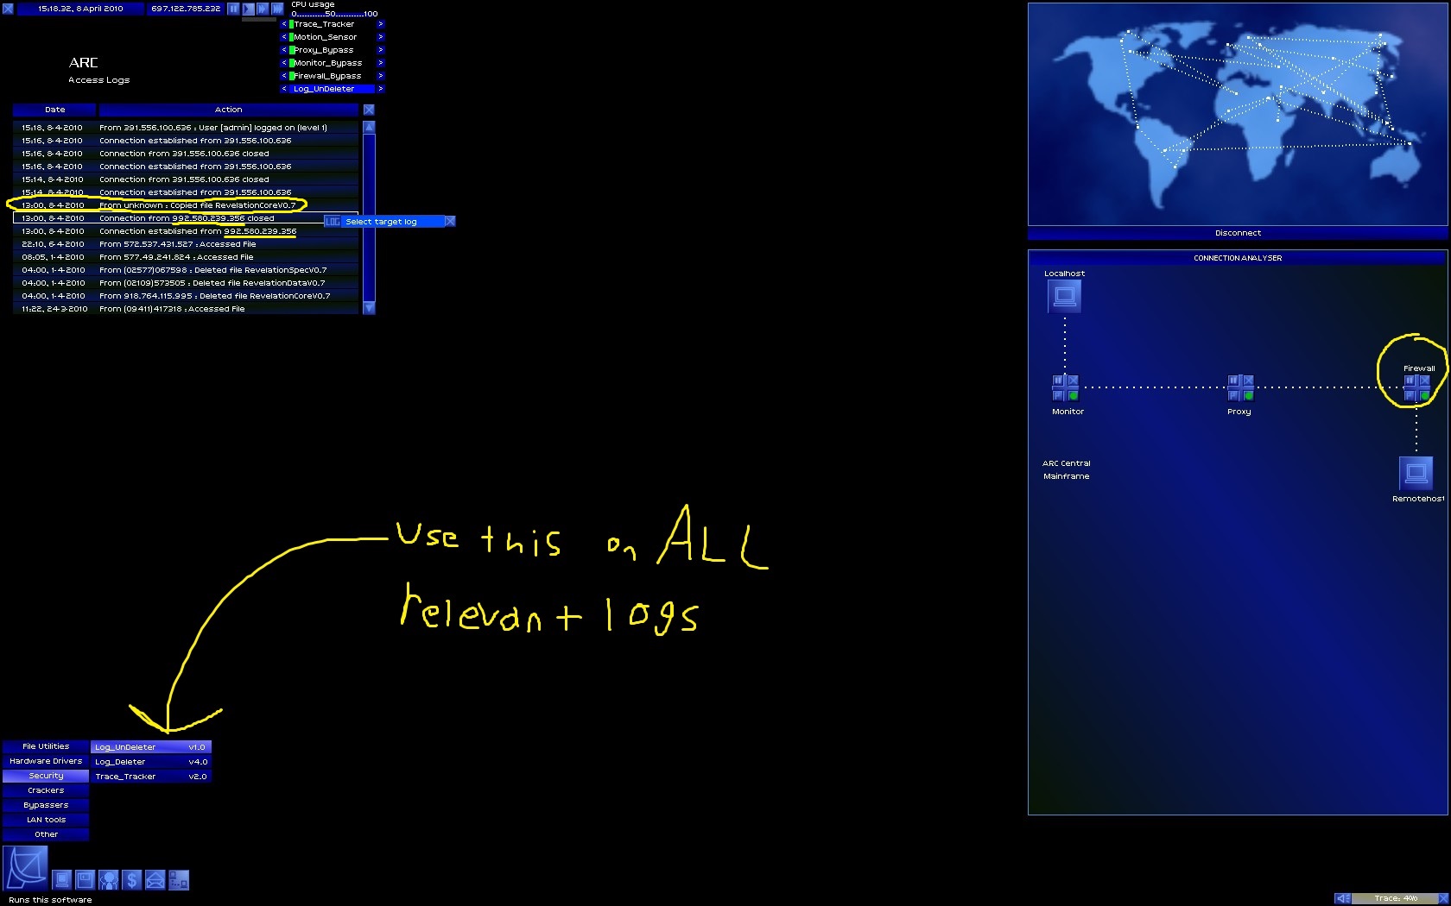Open the Other software category
The height and width of the screenshot is (906, 1451).
(x=46, y=834)
